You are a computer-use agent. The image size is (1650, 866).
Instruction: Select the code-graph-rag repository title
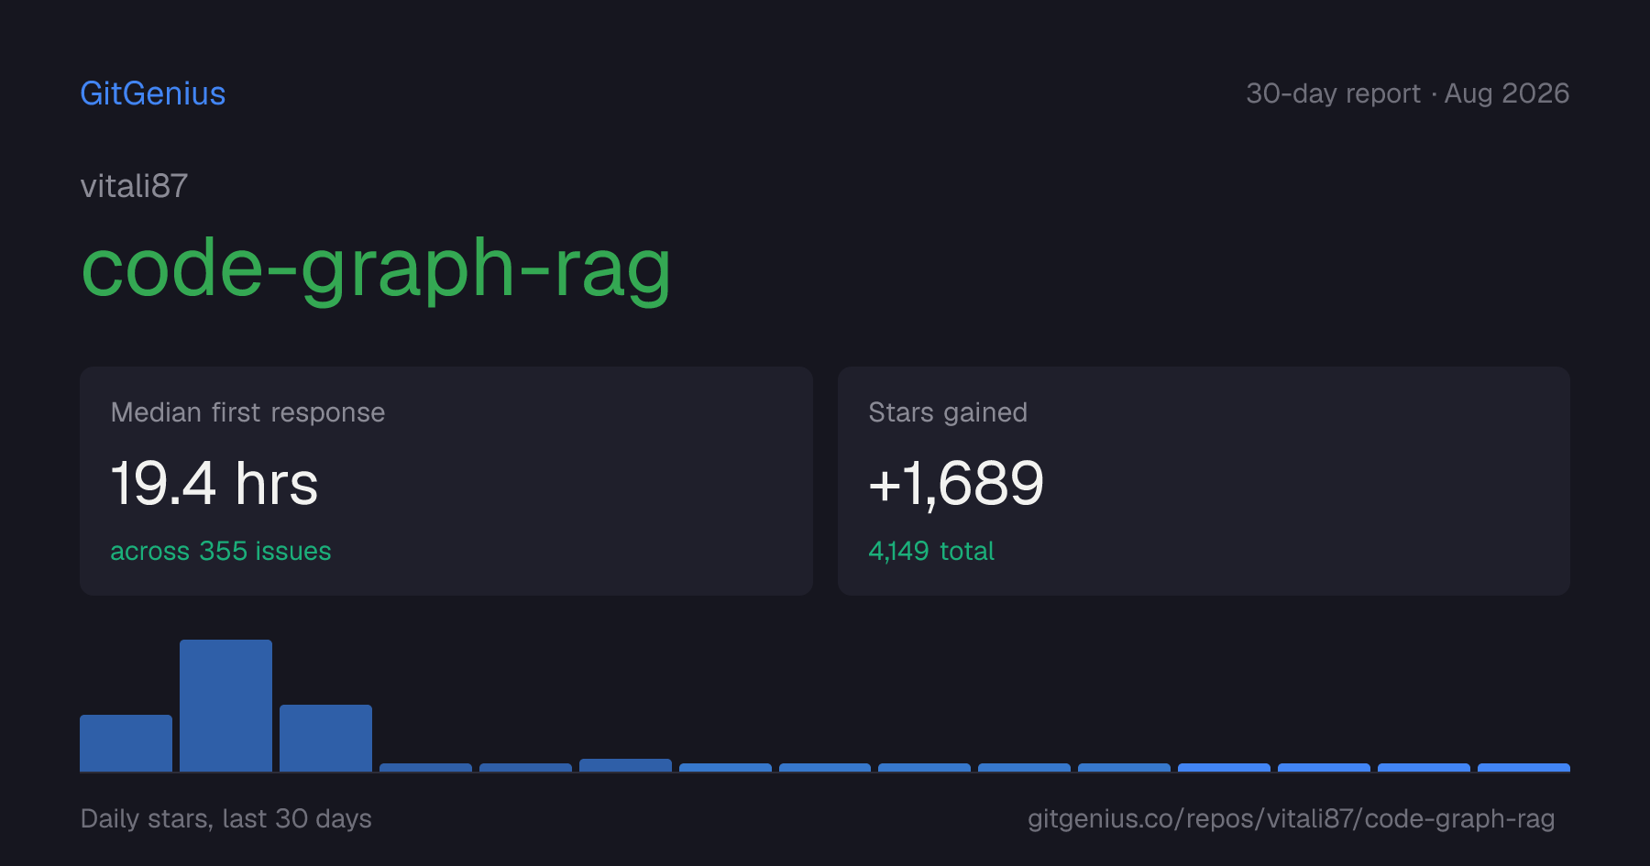click(x=376, y=269)
